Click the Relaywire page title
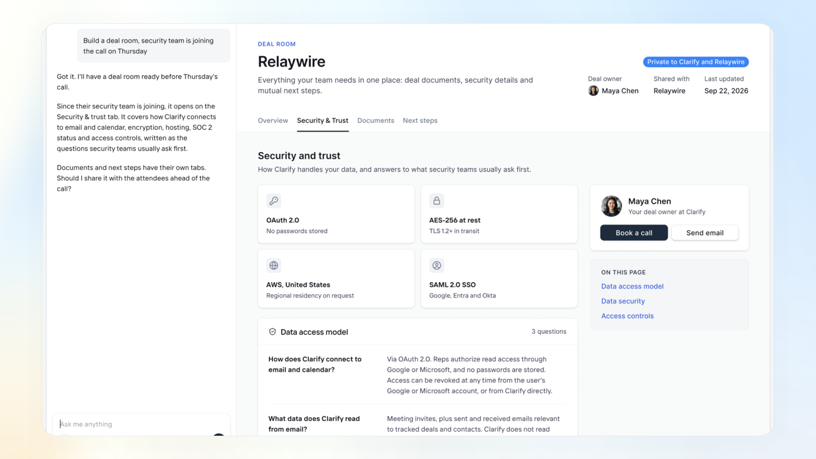This screenshot has height=459, width=816. pos(292,62)
